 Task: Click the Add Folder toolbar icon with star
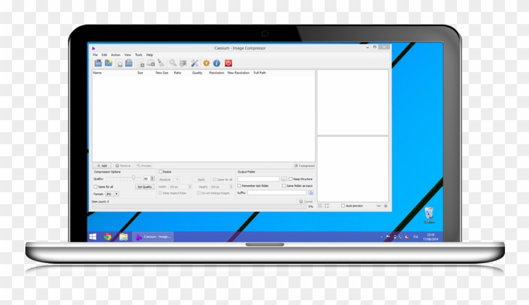pos(108,63)
